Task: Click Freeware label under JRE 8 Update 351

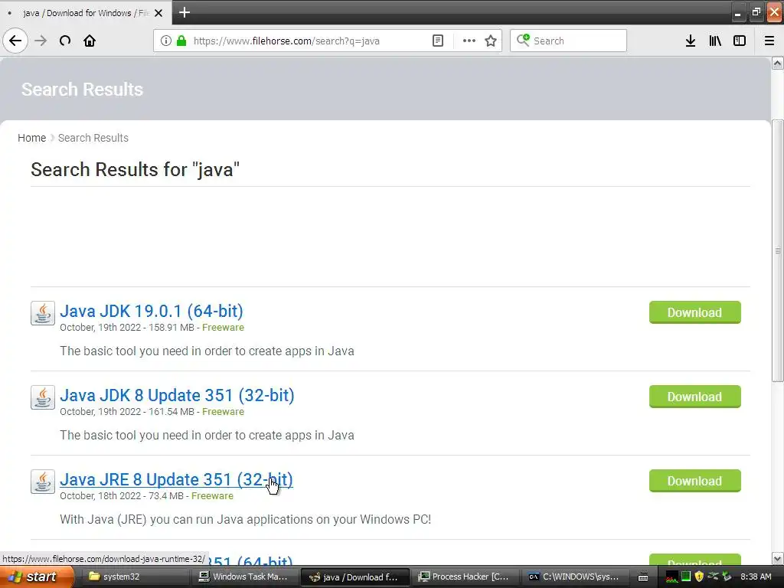Action: point(213,496)
